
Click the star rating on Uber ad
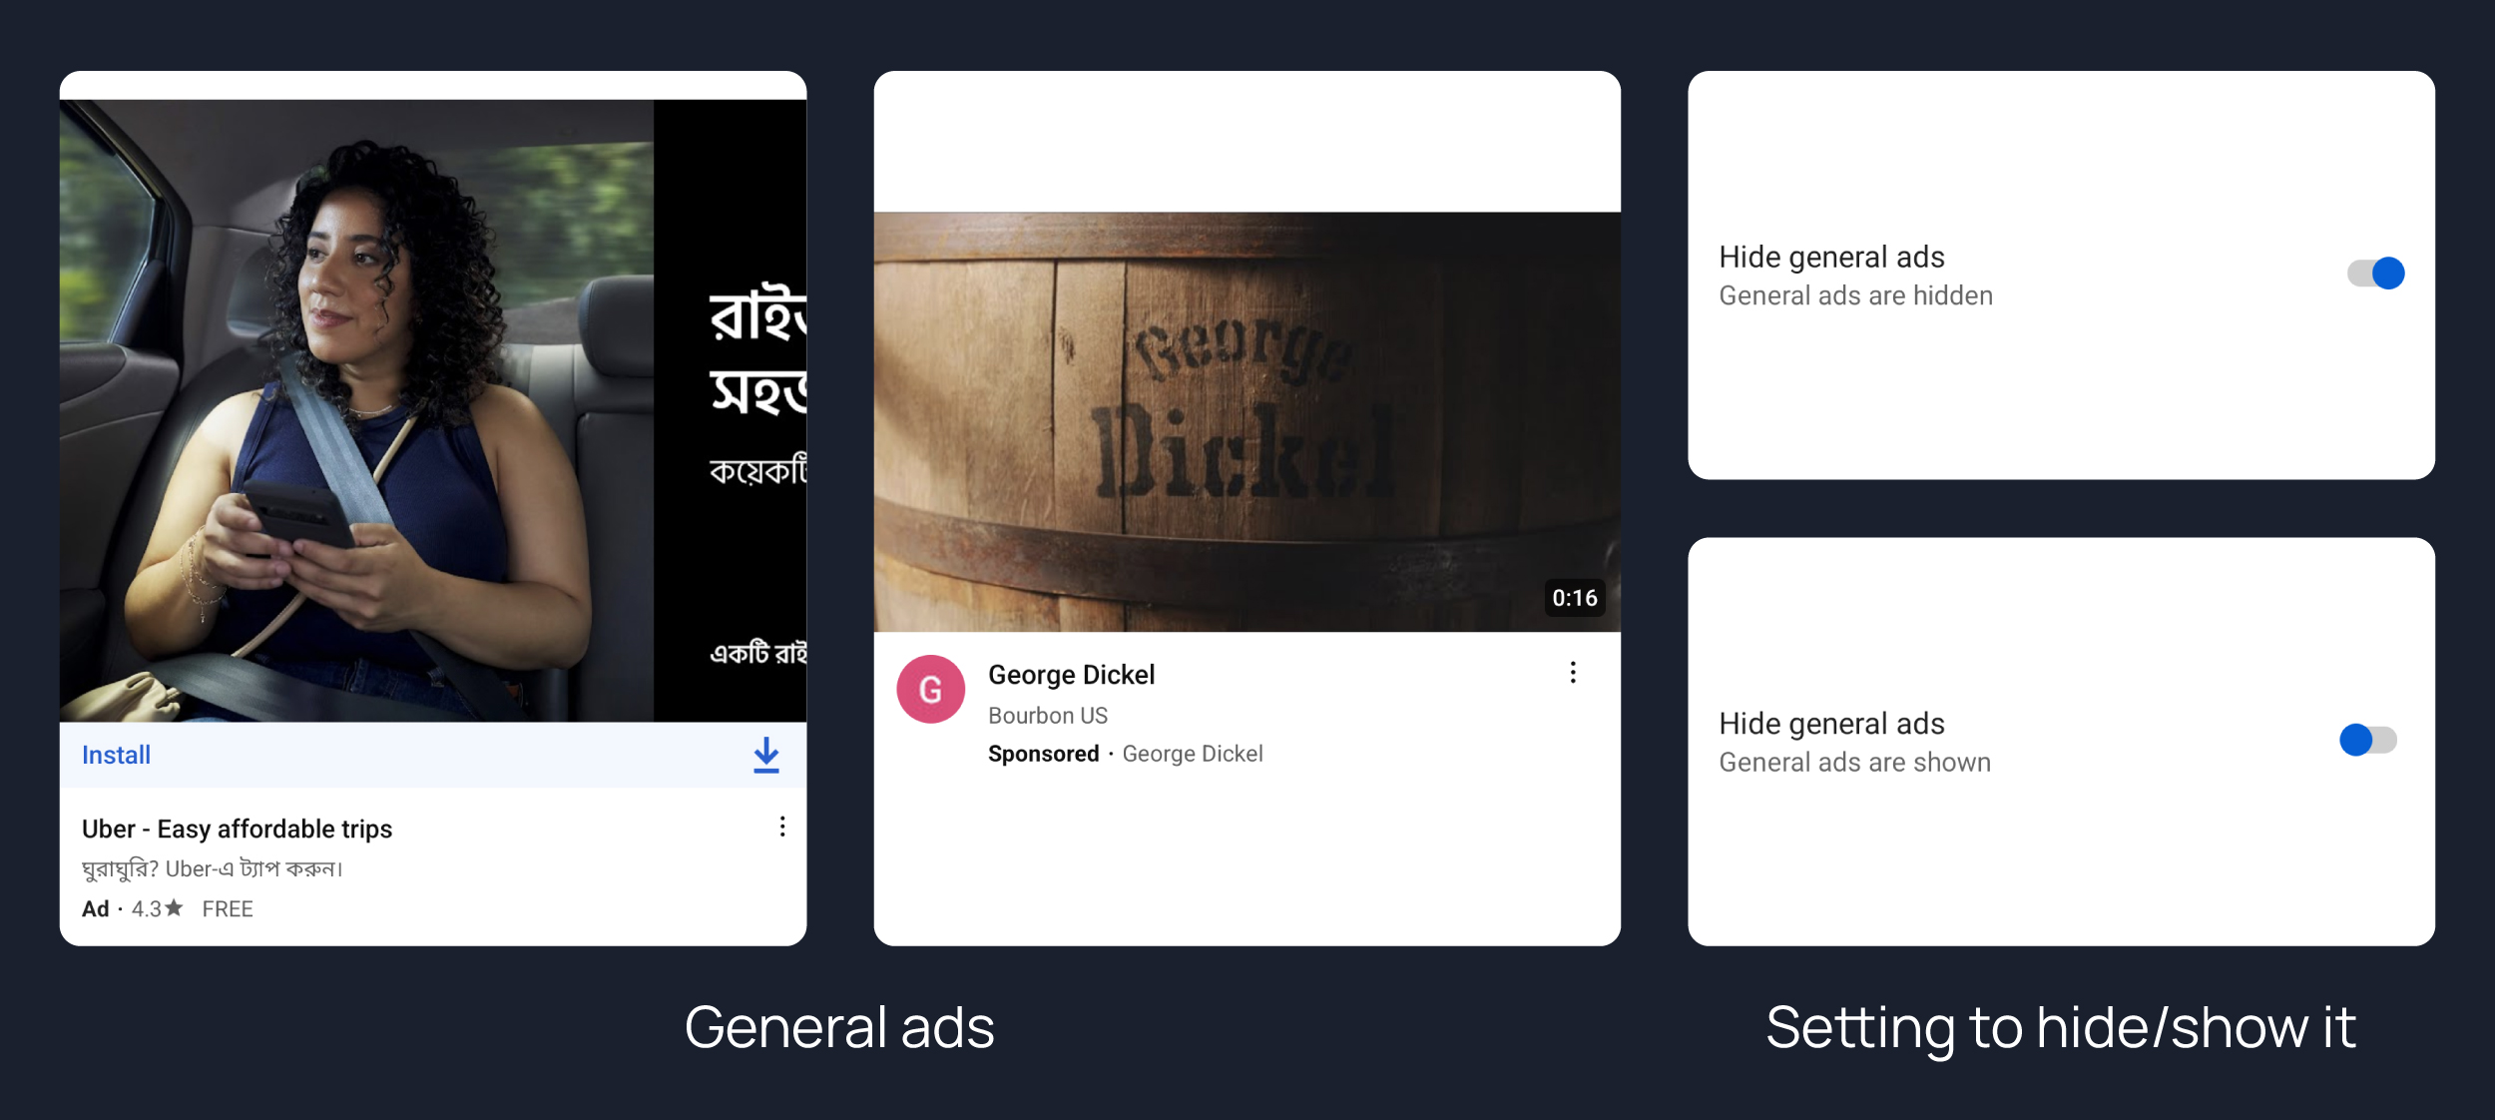[x=159, y=908]
